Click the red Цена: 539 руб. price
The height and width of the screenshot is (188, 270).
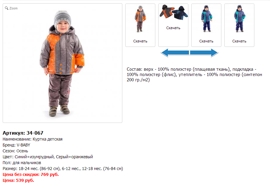coord(18,180)
